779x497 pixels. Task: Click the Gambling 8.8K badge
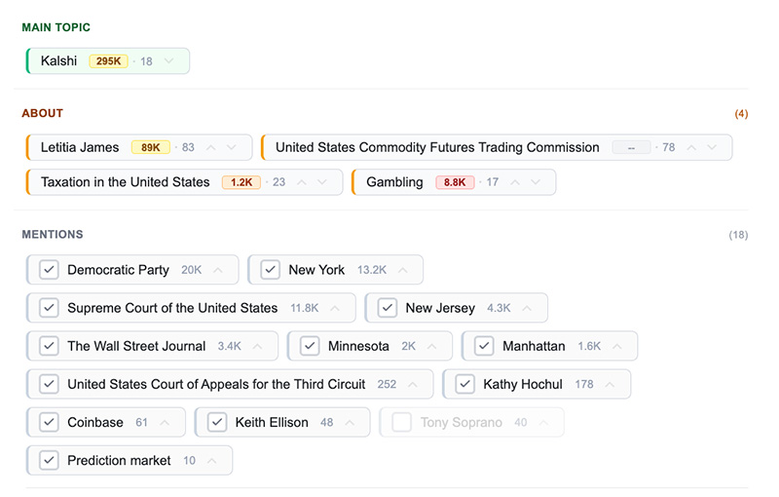click(x=455, y=182)
